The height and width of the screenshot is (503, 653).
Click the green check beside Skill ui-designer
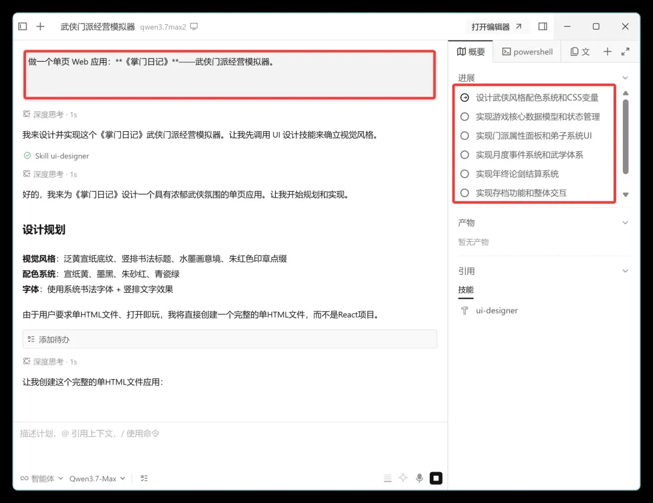pos(27,156)
